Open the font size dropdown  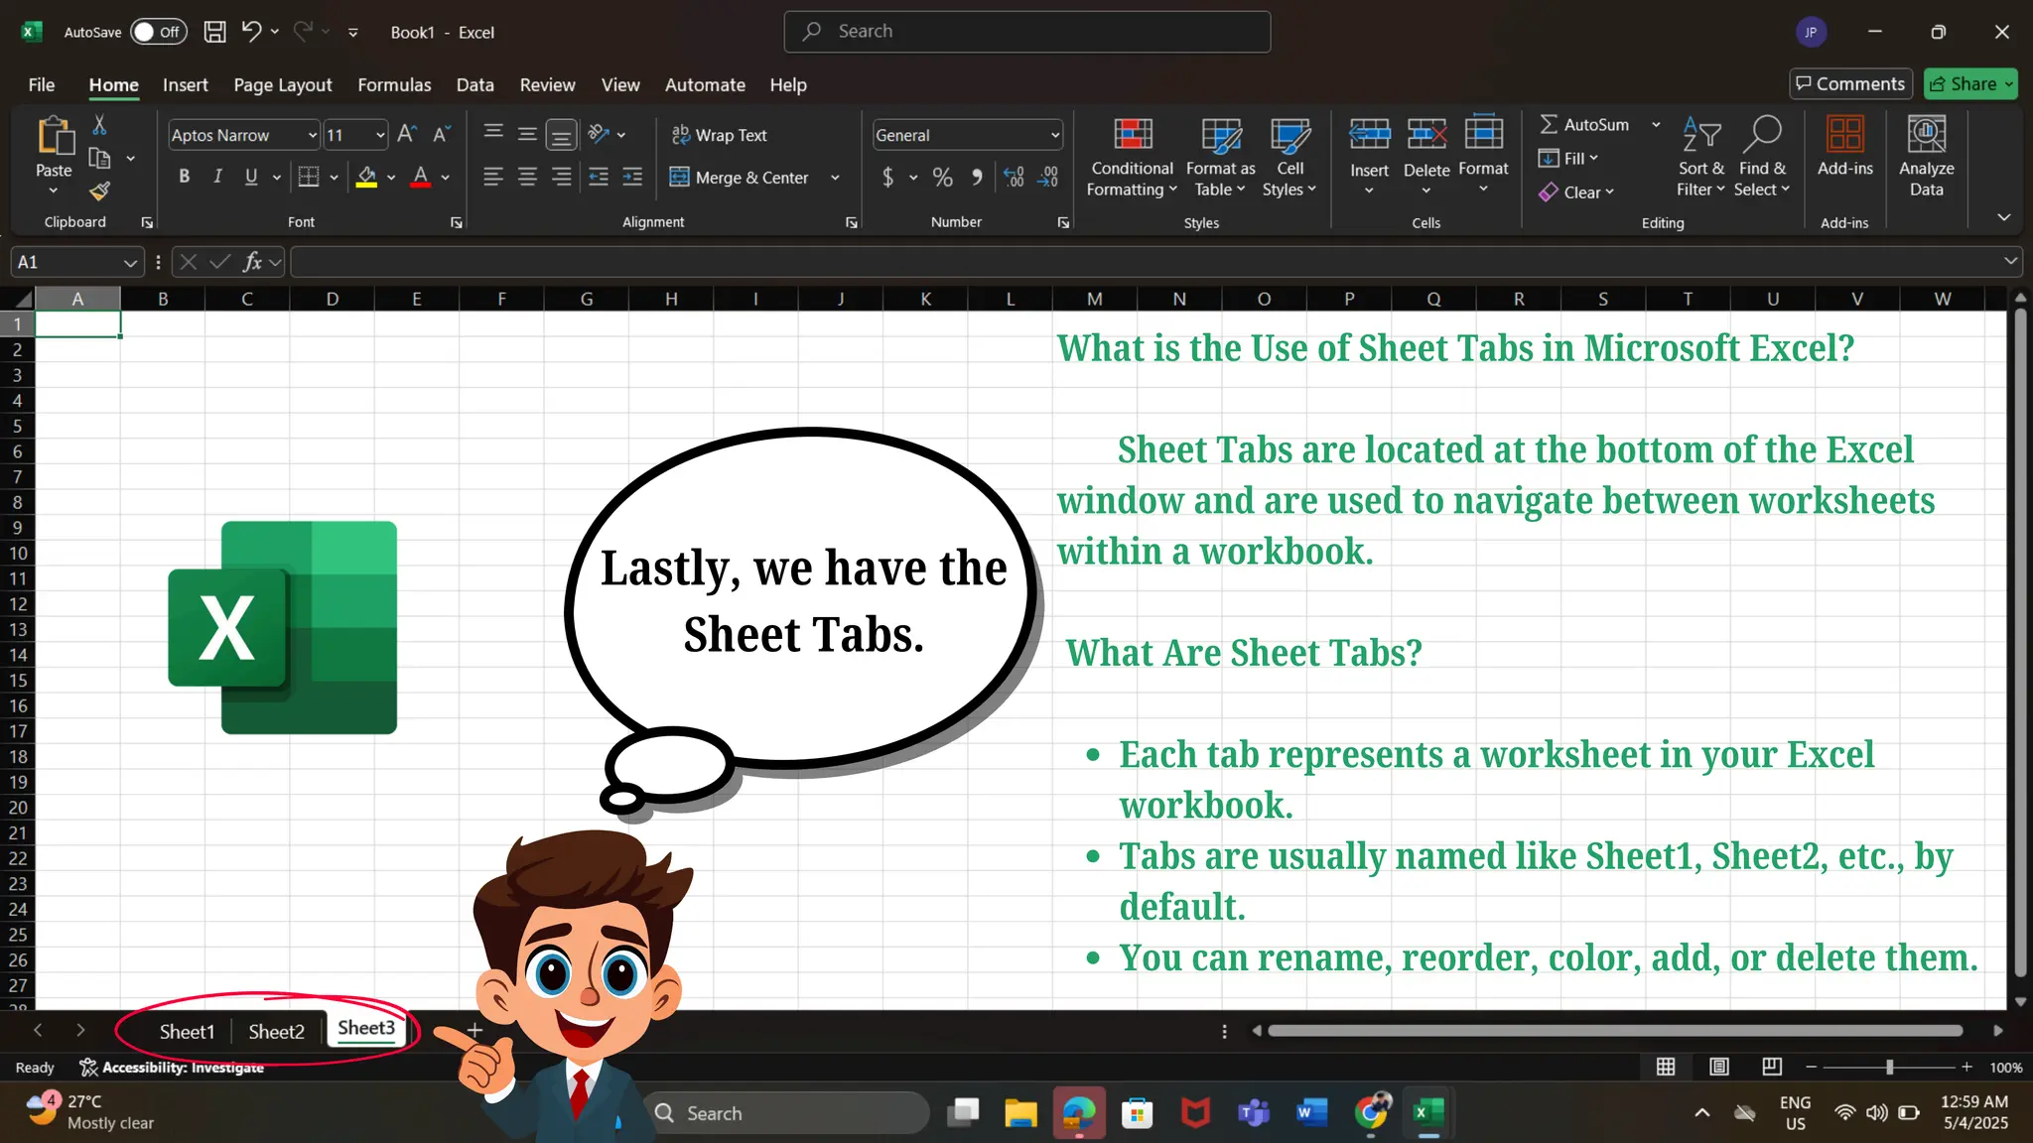[x=380, y=135]
